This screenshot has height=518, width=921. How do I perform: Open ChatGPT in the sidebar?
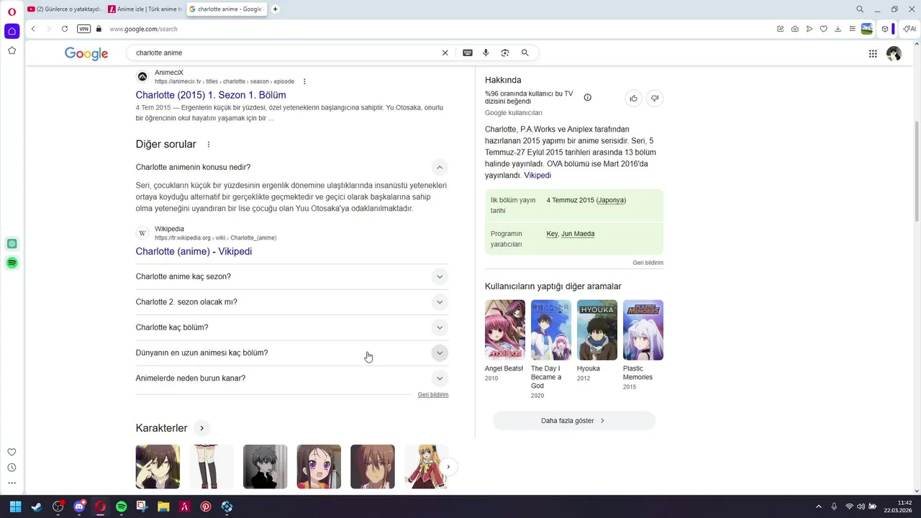pos(12,244)
